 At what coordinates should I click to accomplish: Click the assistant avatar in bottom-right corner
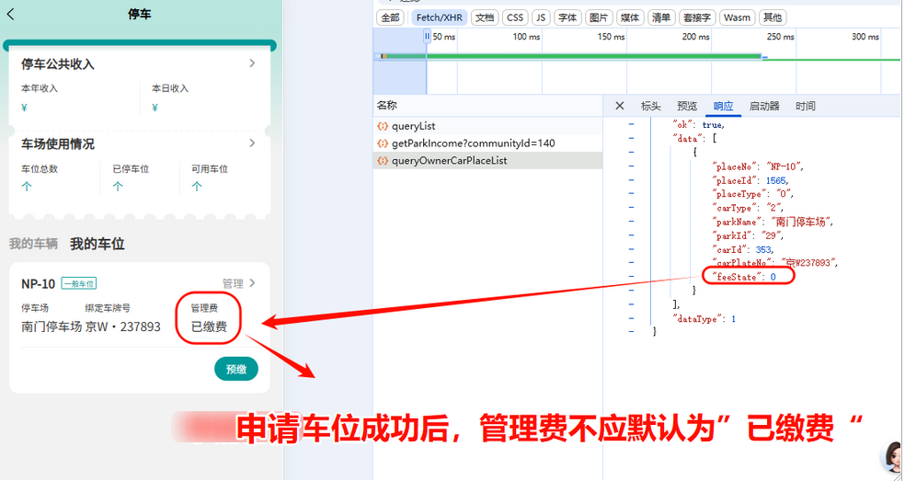point(892,456)
